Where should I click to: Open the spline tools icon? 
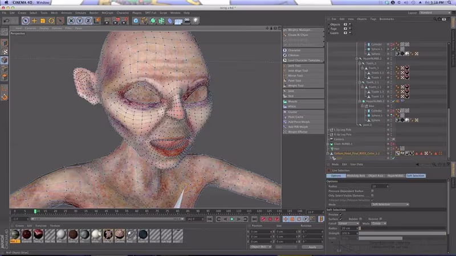click(x=144, y=20)
